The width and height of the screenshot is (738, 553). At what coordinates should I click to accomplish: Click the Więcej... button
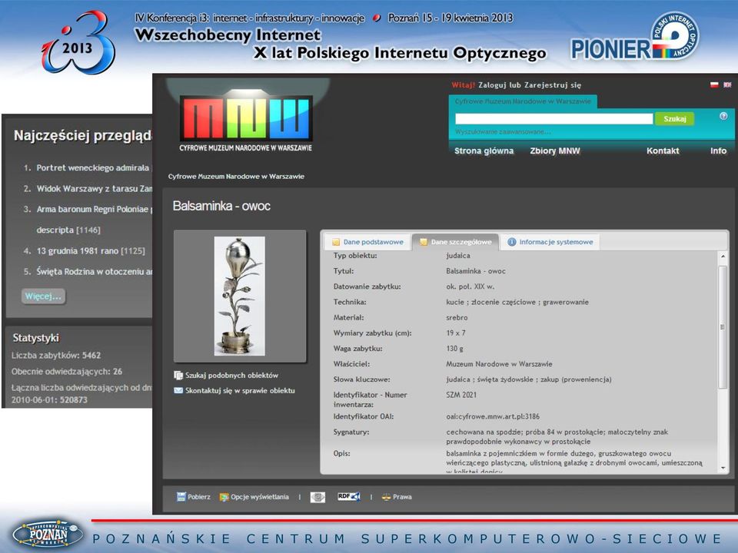pyautogui.click(x=43, y=296)
